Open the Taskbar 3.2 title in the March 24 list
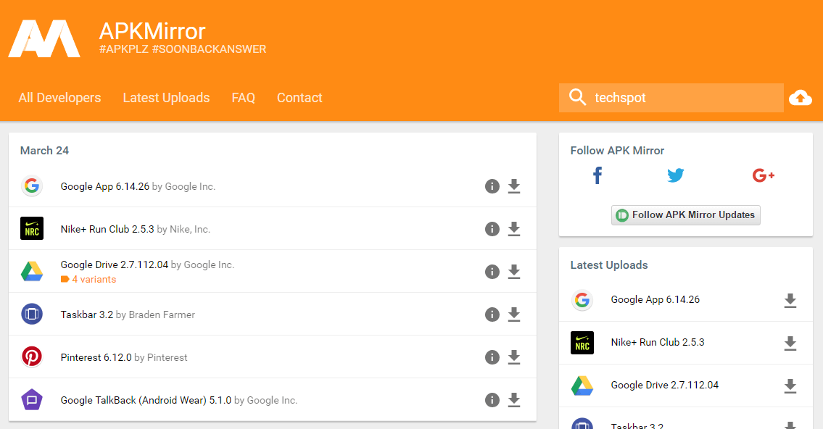This screenshot has height=429, width=823. (x=86, y=315)
